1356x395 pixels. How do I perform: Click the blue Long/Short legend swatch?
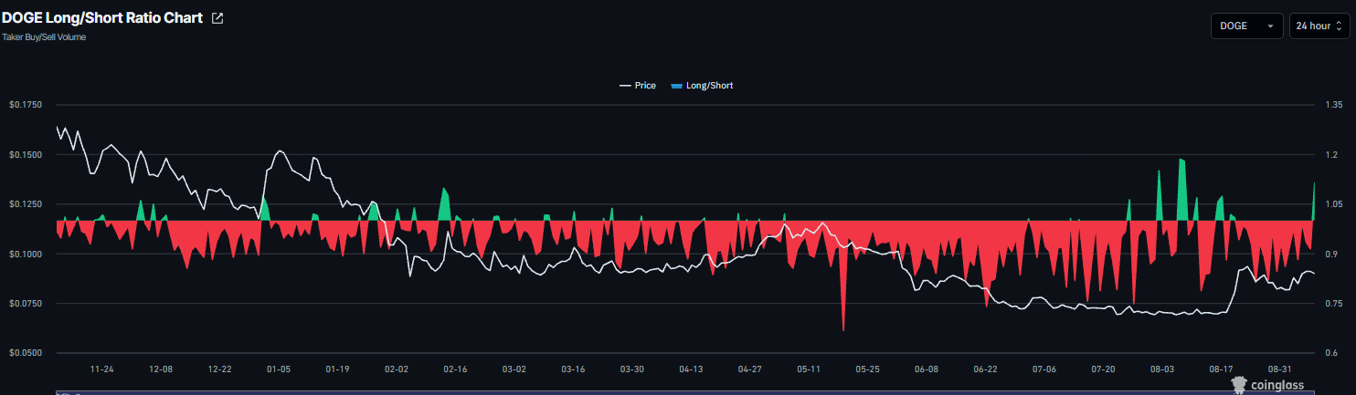point(676,86)
